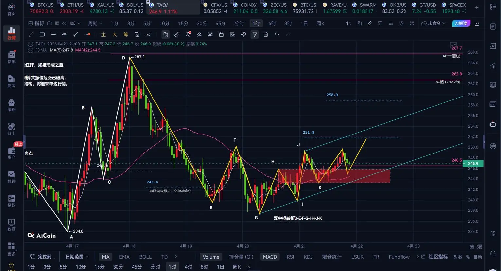Image resolution: width=501 pixels, height=271 pixels.
Task: Open the 行情 market section in sidebar
Action: [11, 34]
